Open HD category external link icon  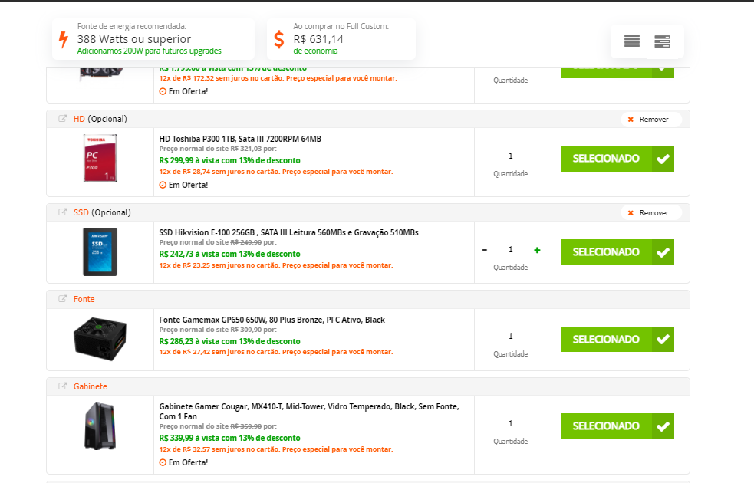pyautogui.click(x=63, y=119)
